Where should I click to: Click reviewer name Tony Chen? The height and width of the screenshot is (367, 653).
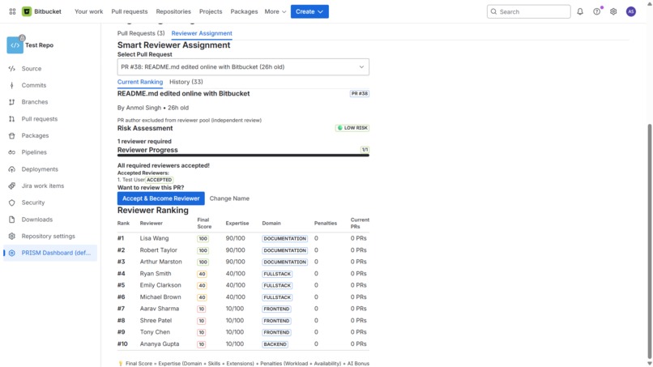click(155, 332)
